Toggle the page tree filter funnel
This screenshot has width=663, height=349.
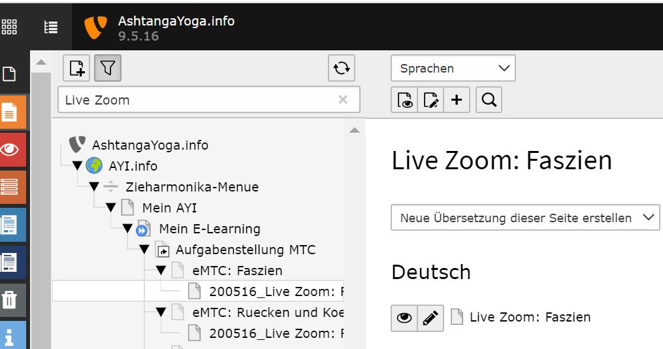(x=108, y=68)
